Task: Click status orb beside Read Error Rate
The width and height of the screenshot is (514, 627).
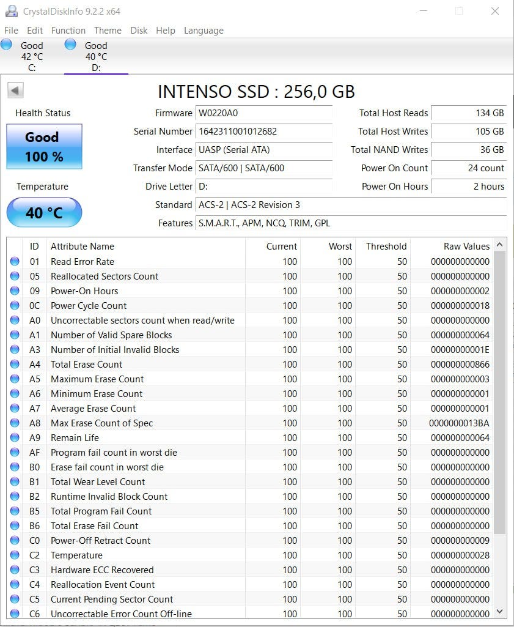Action: point(15,262)
